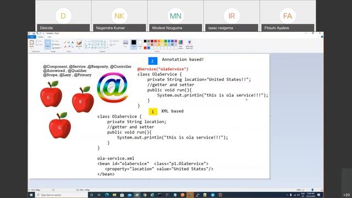Click the 'Annotation based!' heading on canvas
Viewport: 352px width, 198px height.
(183, 59)
